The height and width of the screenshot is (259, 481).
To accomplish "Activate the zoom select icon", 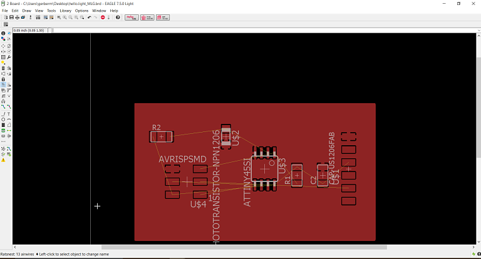I will coord(82,18).
